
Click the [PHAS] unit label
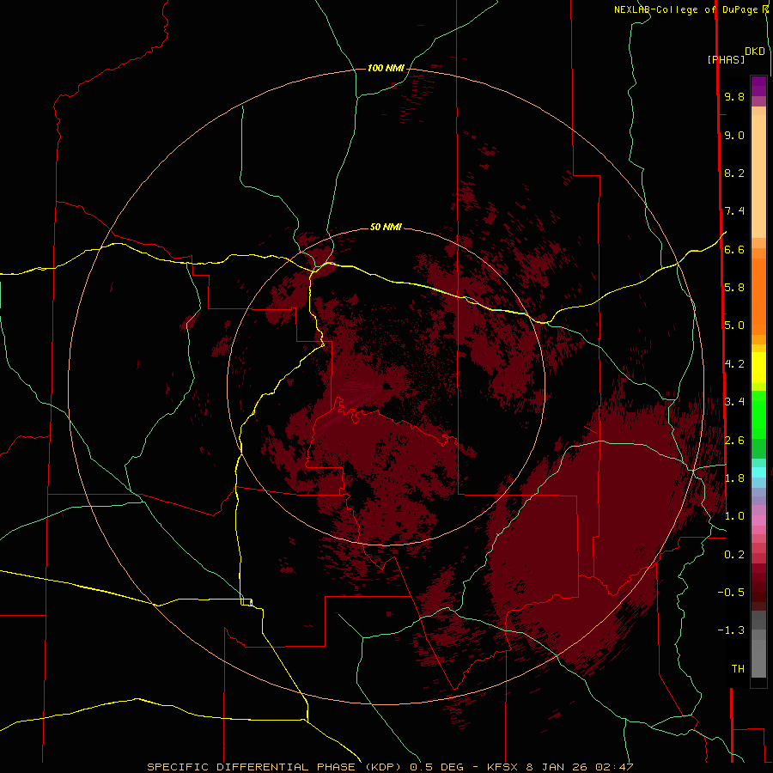pos(726,59)
